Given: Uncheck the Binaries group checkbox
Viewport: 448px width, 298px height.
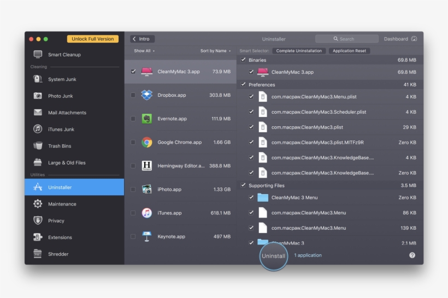Looking at the screenshot, I should [x=243, y=60].
